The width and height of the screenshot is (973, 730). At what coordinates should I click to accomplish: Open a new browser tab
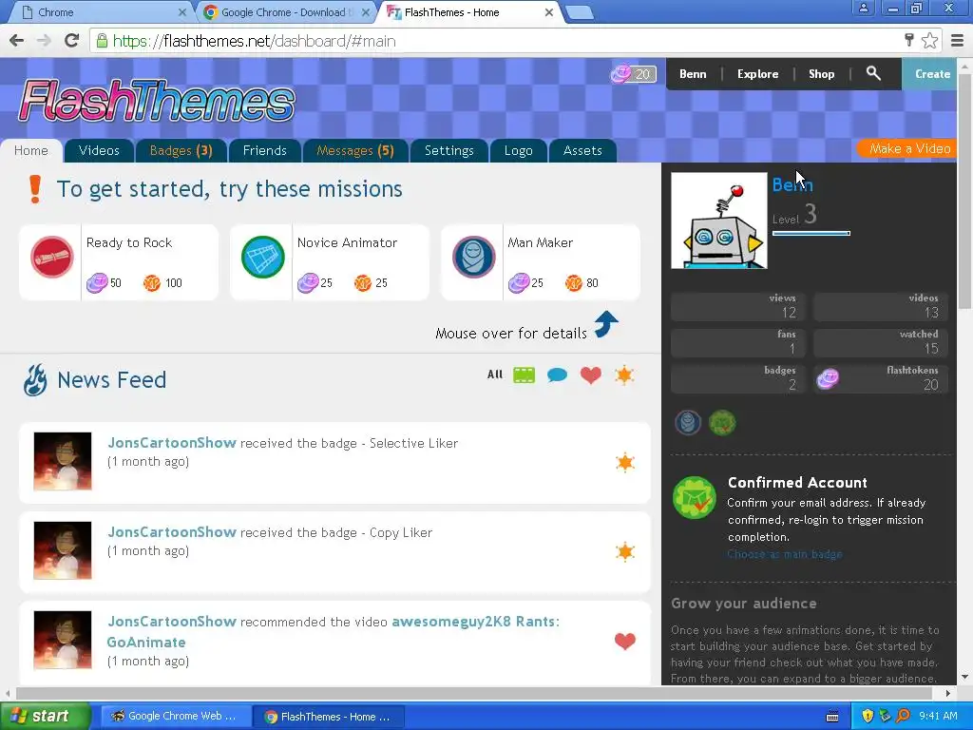click(580, 11)
